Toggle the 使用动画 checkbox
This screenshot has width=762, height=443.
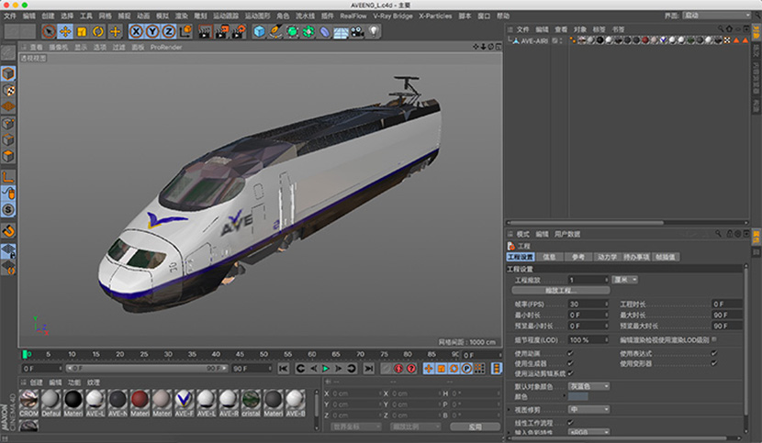[x=570, y=353]
